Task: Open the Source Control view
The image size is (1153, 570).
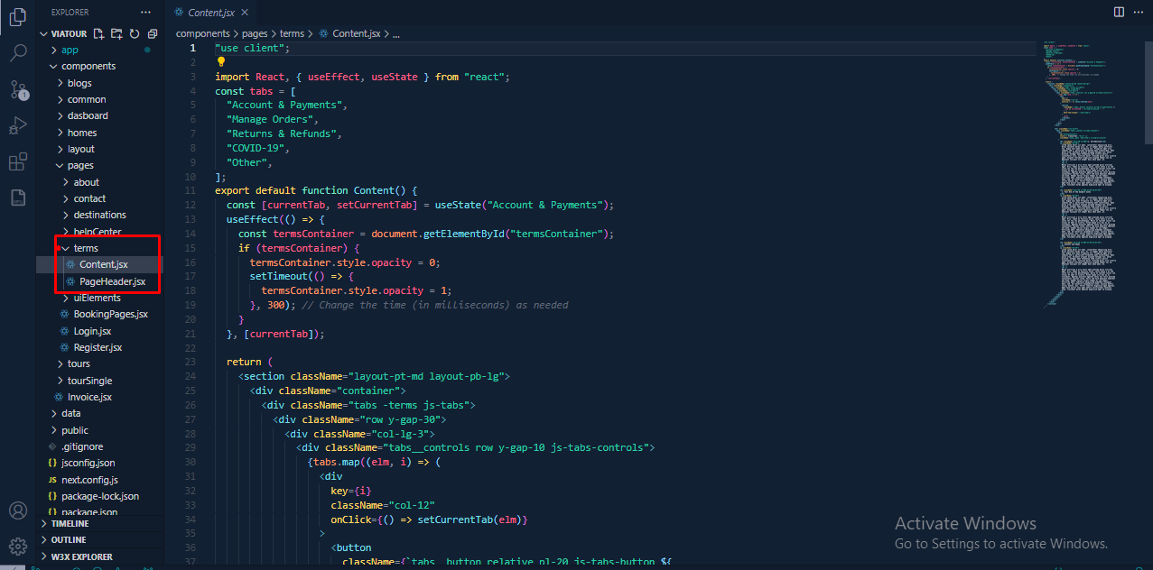Action: tap(18, 89)
